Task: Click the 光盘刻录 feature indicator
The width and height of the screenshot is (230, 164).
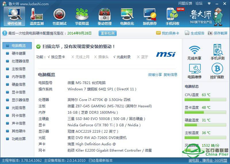Action: 122,57
